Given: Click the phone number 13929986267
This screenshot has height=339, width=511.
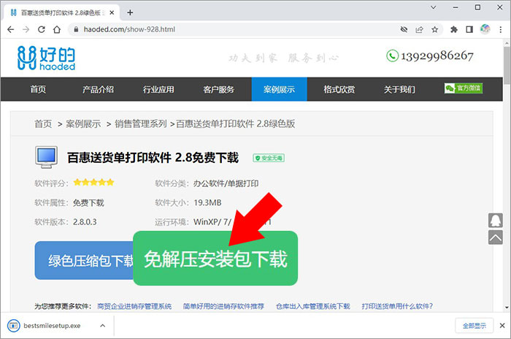Looking at the screenshot, I should (437, 56).
